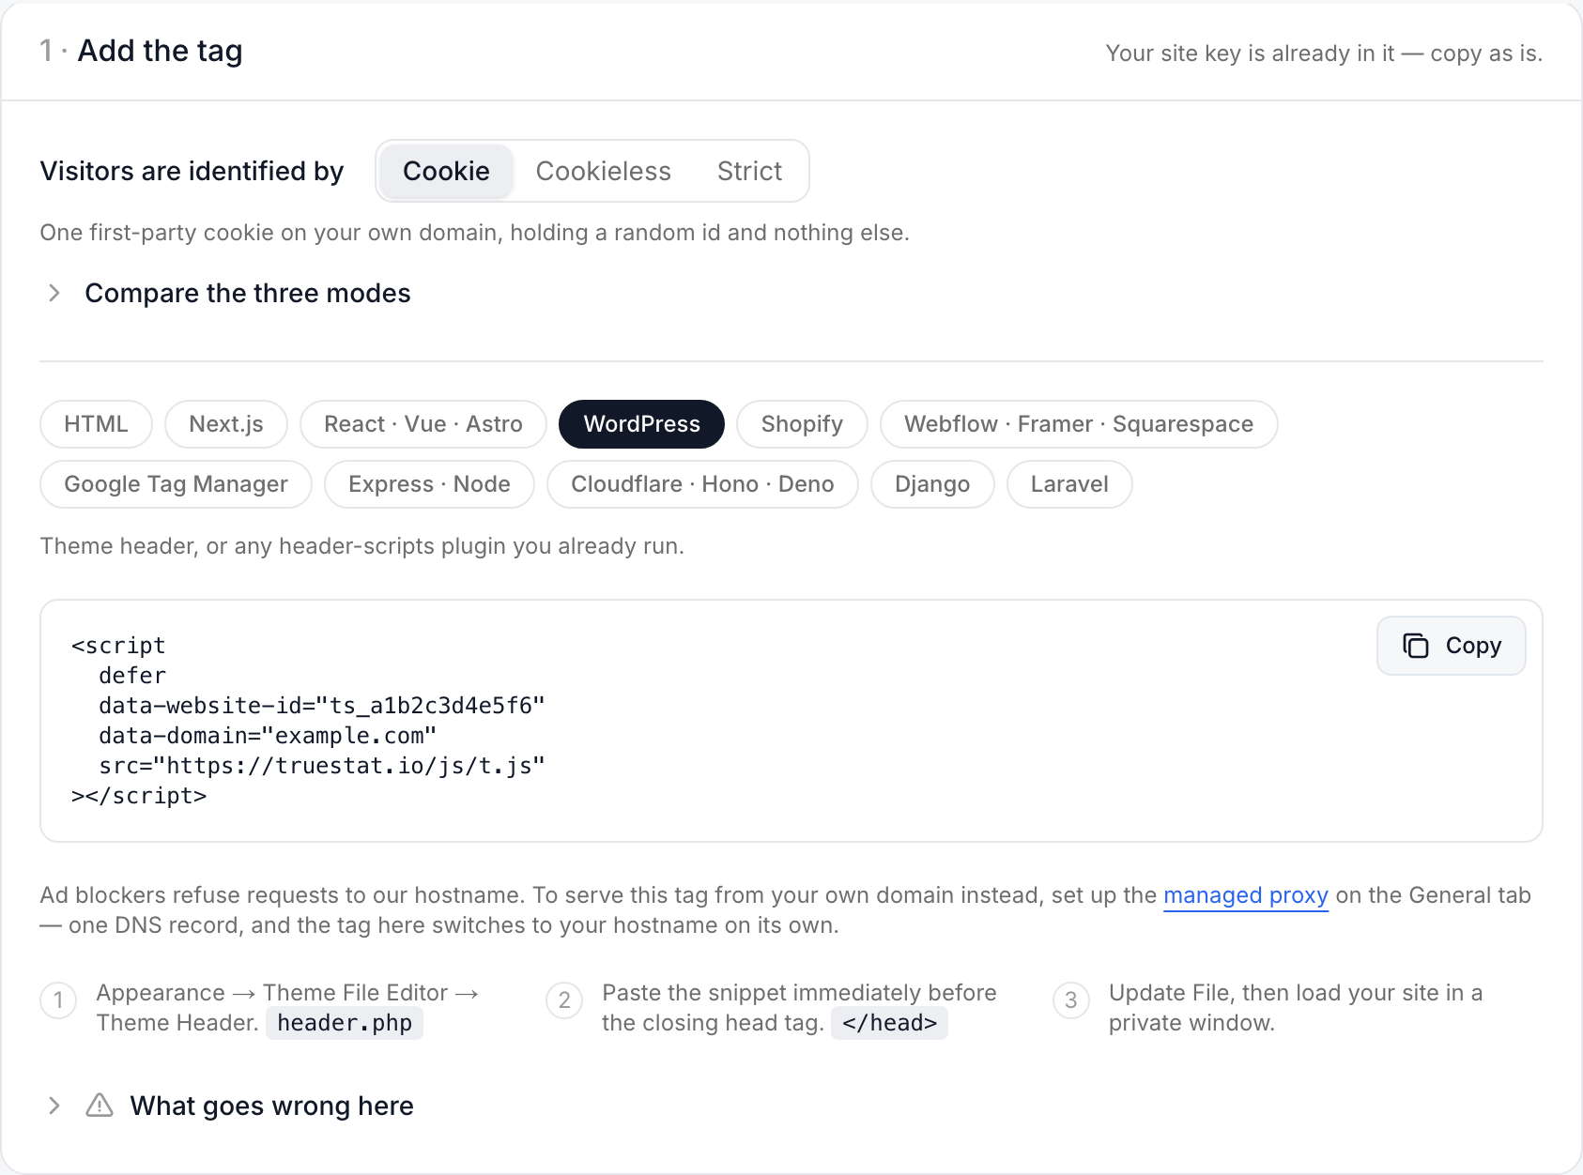Click the warning triangle icon
This screenshot has width=1583, height=1175.
point(100,1106)
